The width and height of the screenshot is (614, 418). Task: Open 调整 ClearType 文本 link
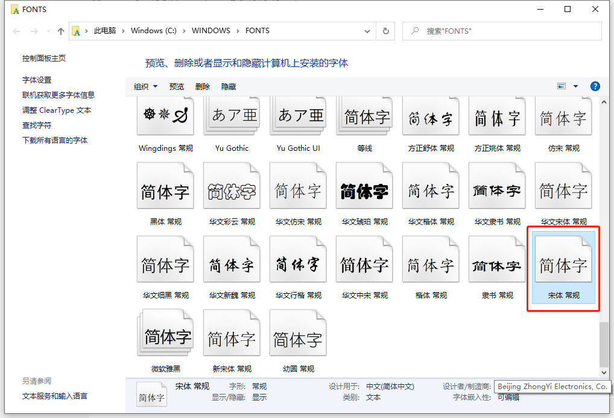(56, 110)
